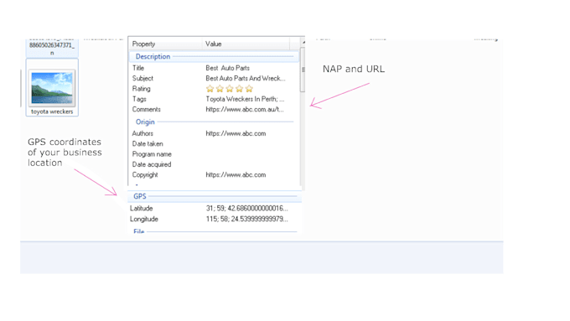Viewport: 570px width, 321px height.
Task: Edit the Title value Best Auto Parts
Action: tap(227, 68)
